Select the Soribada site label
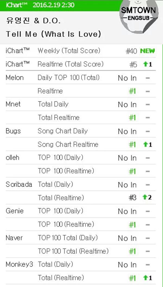Viewport: 163px width, 287px height. [x=19, y=185]
